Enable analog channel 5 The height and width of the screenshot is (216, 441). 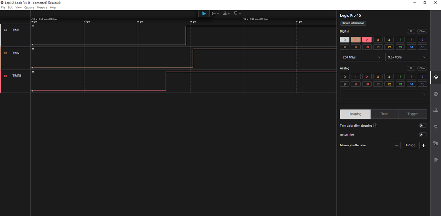click(400, 77)
